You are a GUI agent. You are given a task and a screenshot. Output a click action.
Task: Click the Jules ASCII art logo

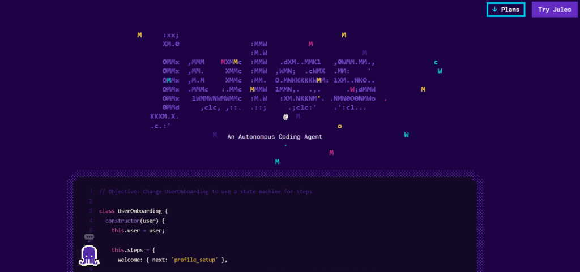click(x=265, y=80)
